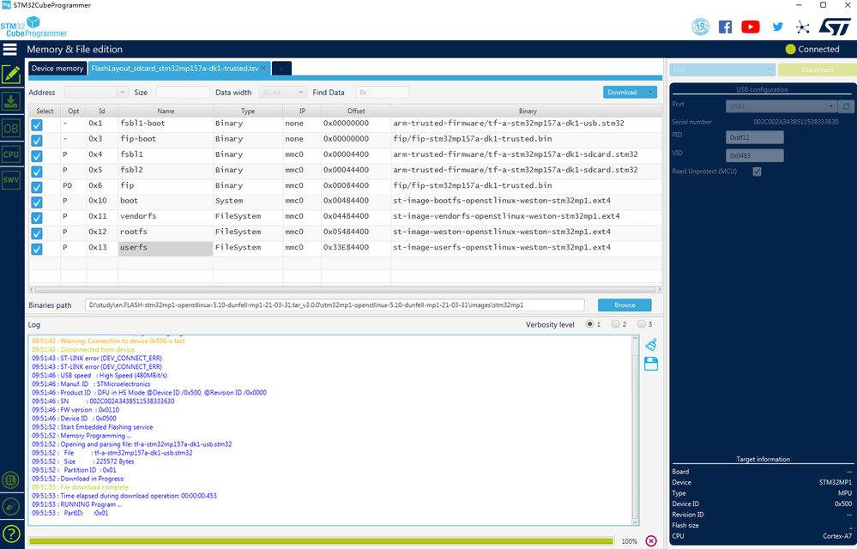
Task: Open the Option Bytes (OB) panel
Action: [x=11, y=129]
